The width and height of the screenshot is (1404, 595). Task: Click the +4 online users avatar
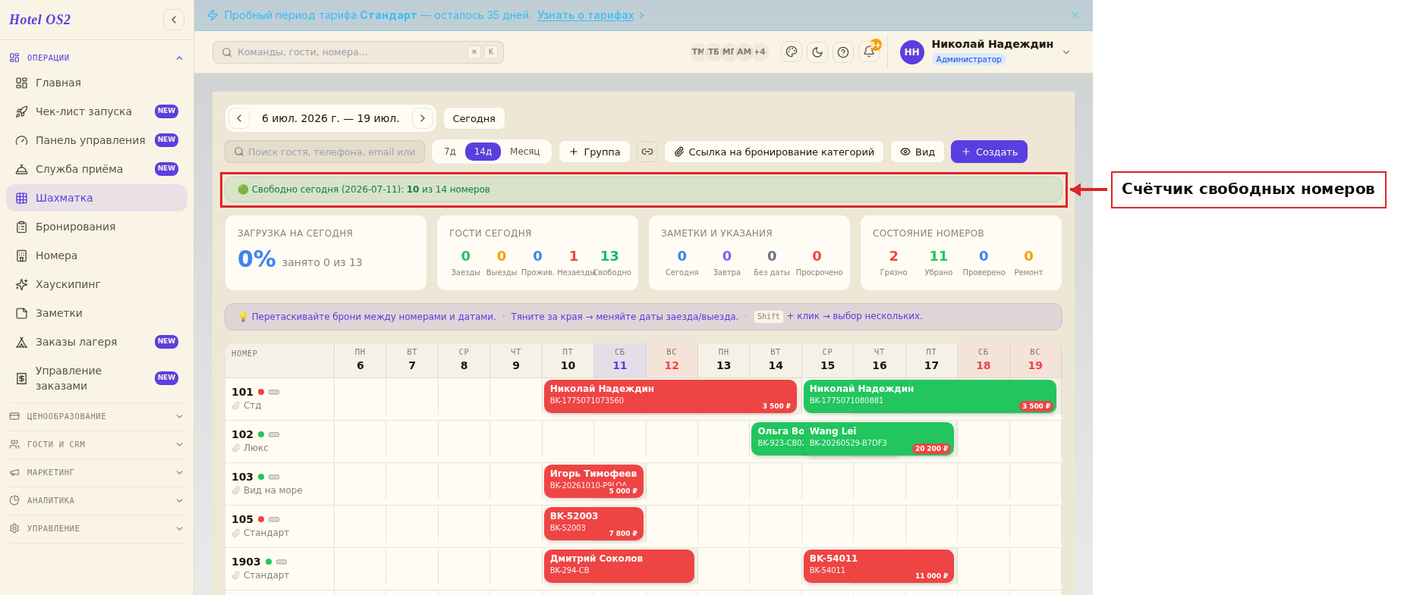(x=760, y=52)
